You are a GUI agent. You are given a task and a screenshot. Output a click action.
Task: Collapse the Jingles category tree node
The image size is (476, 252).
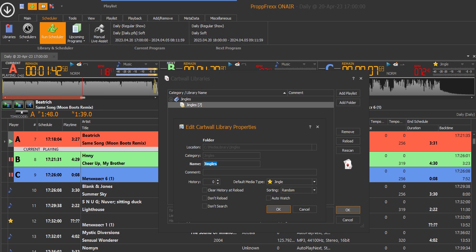(171, 99)
